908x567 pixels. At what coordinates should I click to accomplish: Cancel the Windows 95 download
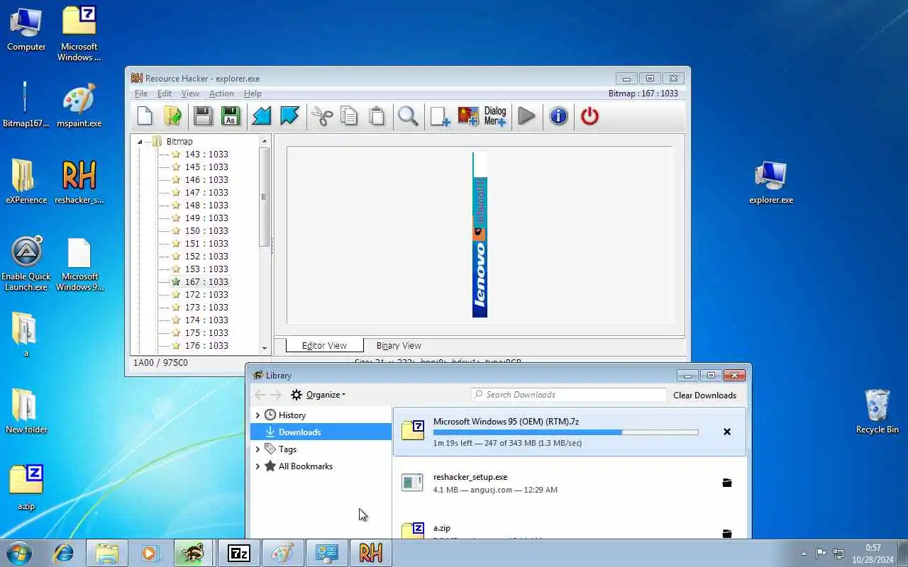point(726,432)
